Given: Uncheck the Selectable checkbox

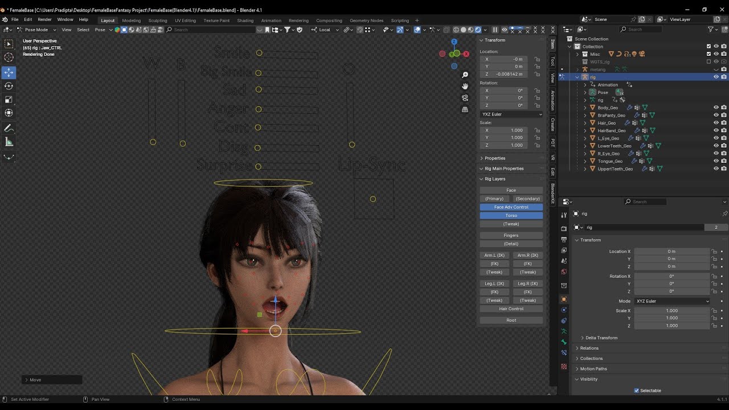Looking at the screenshot, I should tap(637, 391).
